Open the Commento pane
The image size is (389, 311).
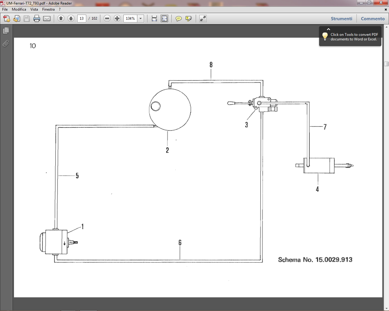373,19
